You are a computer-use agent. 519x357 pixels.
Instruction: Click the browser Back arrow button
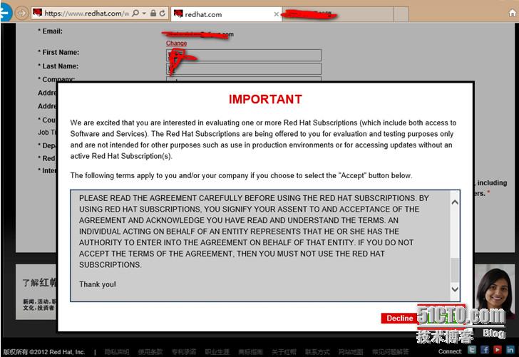5,13
